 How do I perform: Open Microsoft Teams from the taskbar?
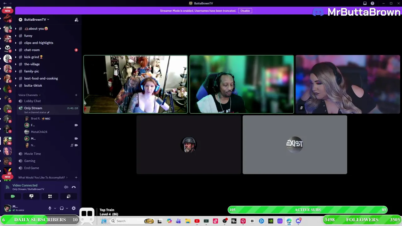[178, 221]
